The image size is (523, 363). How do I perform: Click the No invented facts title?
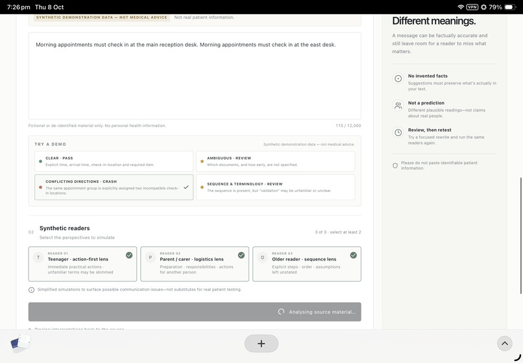point(428,76)
